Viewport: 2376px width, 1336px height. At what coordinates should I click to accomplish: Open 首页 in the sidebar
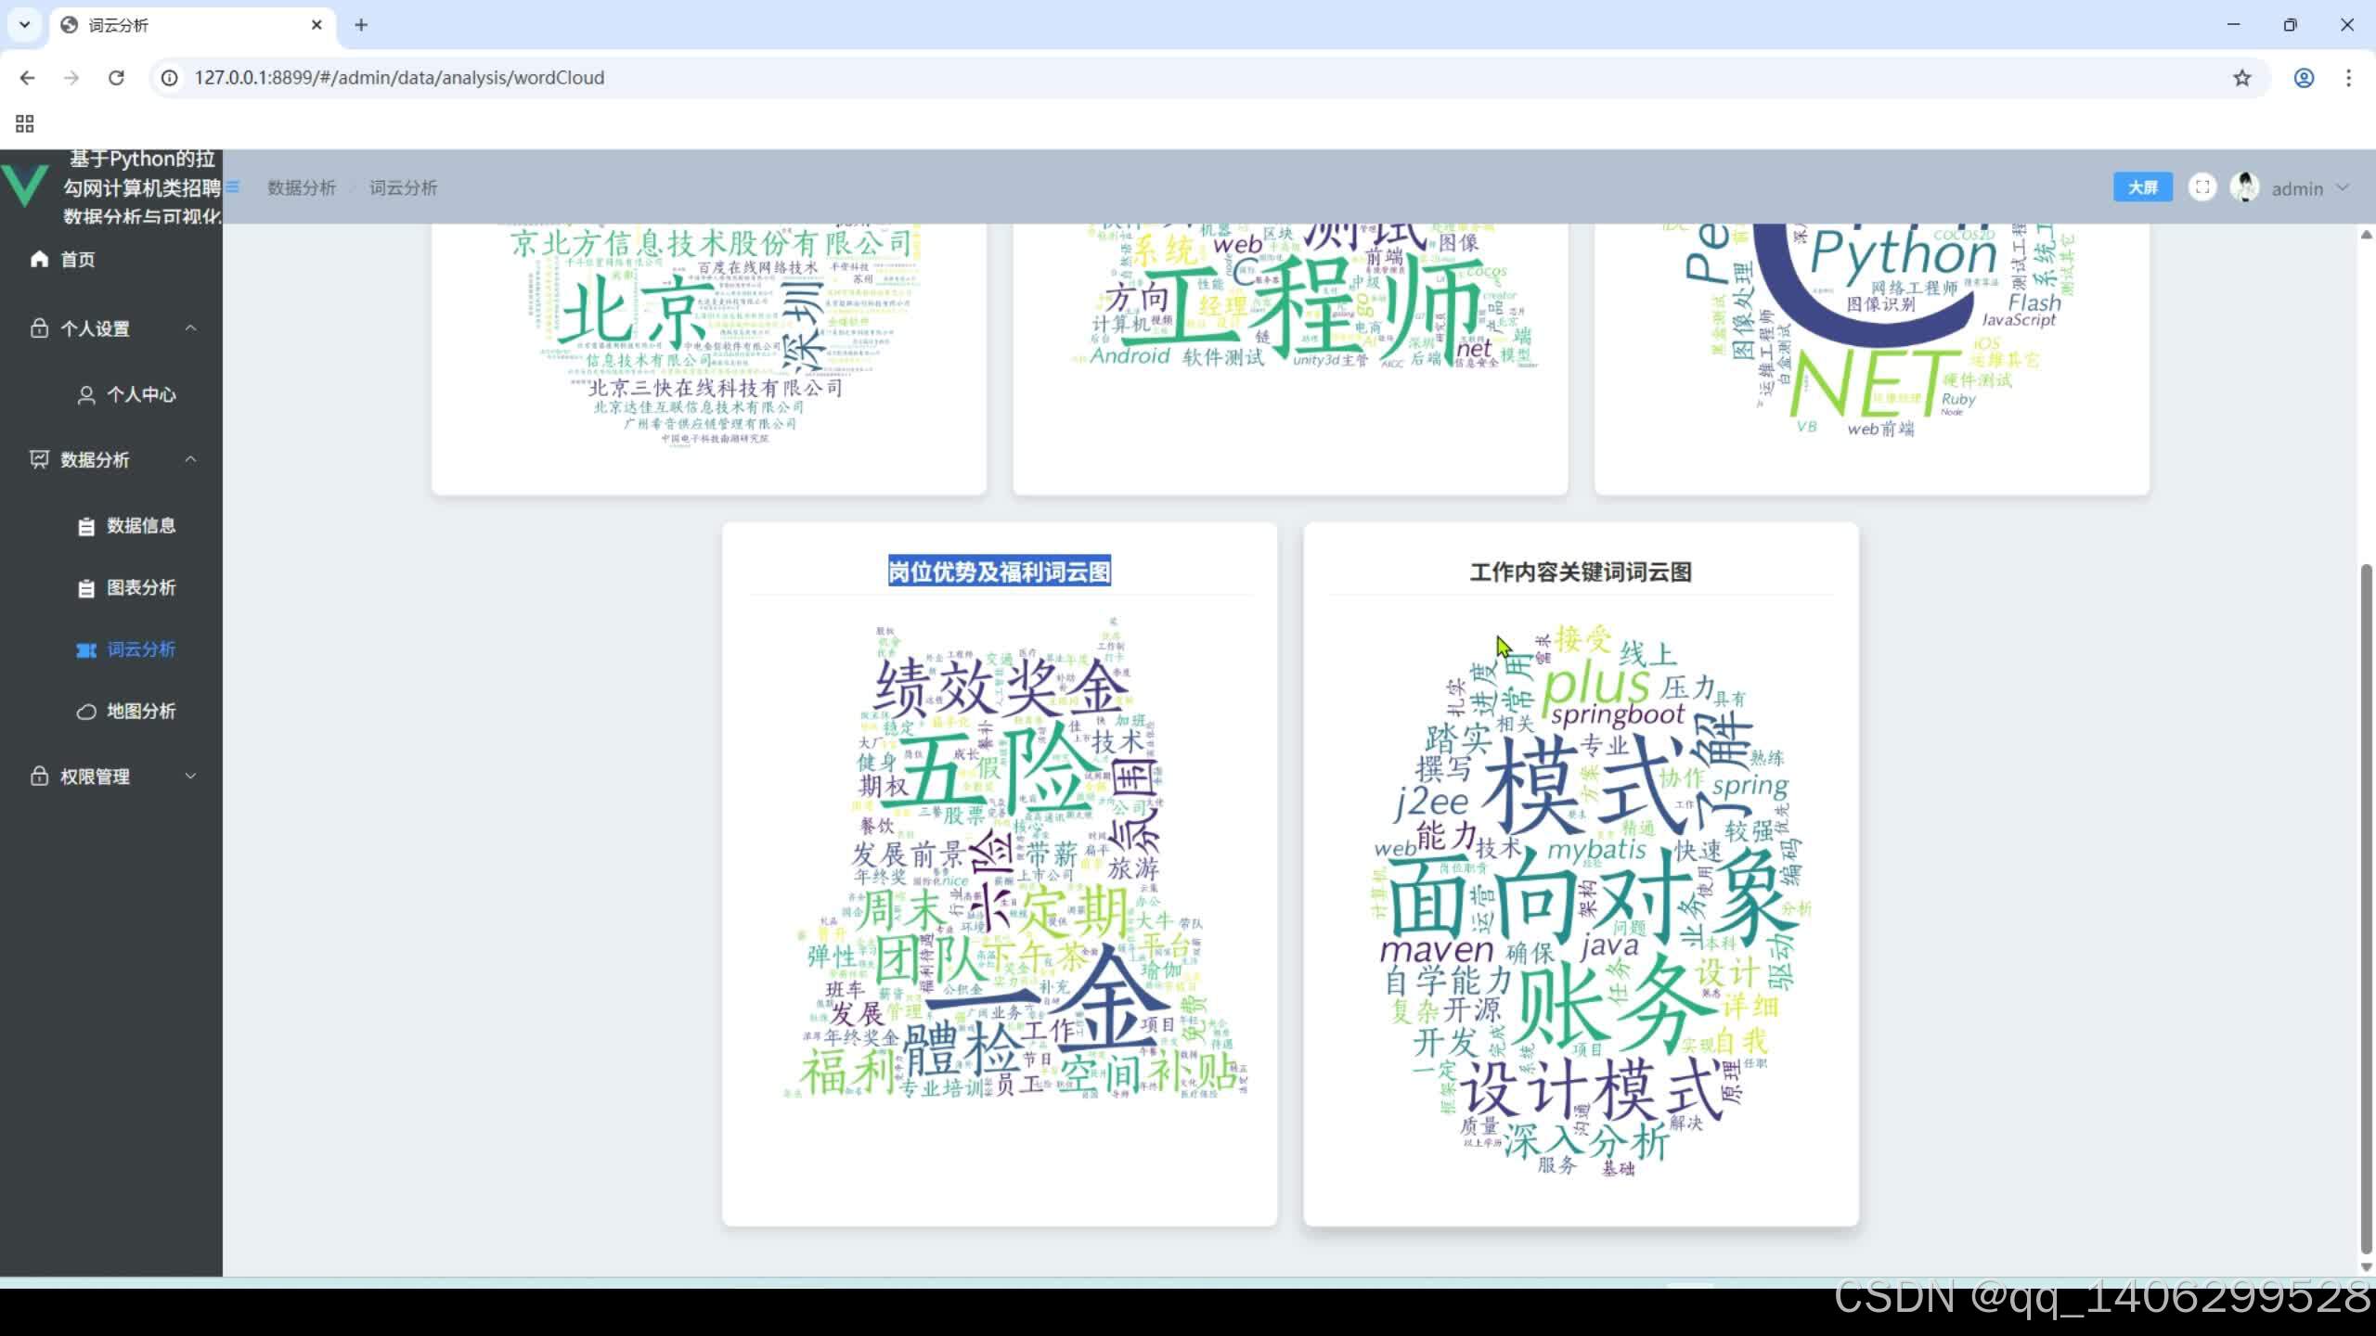(111, 260)
